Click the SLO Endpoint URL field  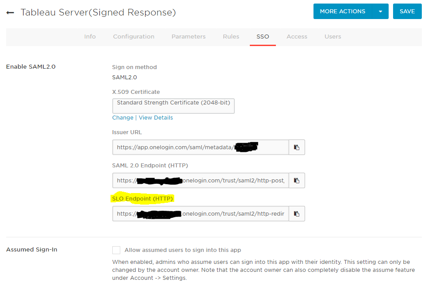pyautogui.click(x=201, y=214)
